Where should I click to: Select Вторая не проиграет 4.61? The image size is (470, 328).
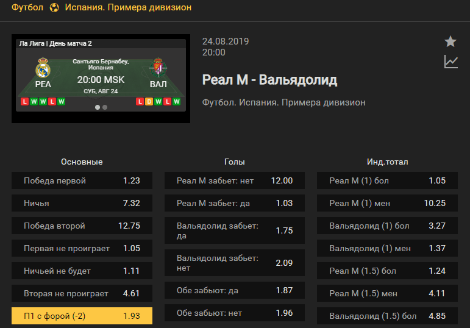click(x=82, y=293)
